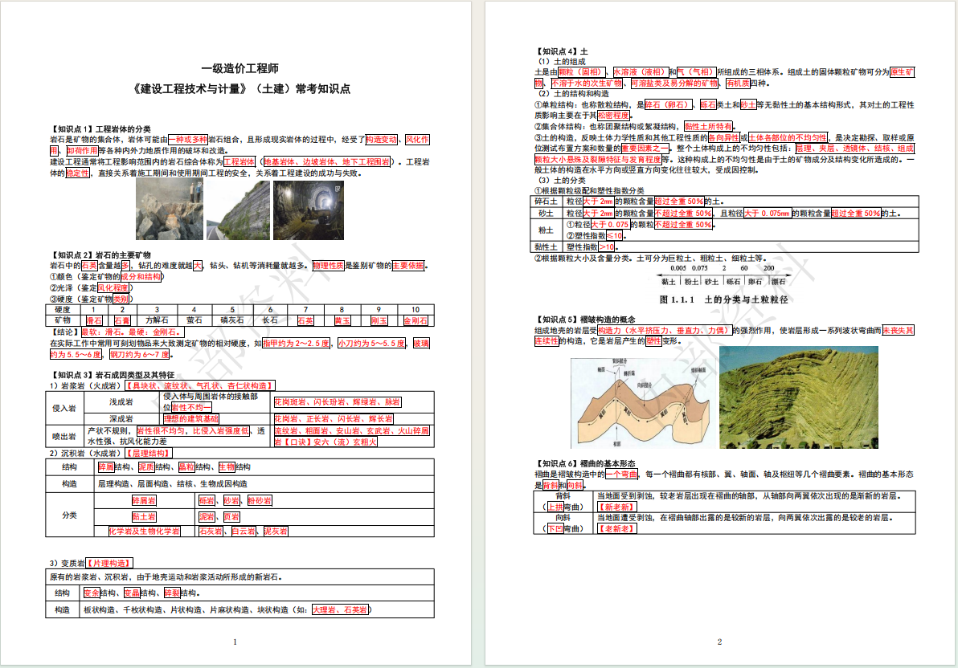The image size is (958, 668).
Task: Select 黄玉 cell in hardness table
Action: point(342,320)
